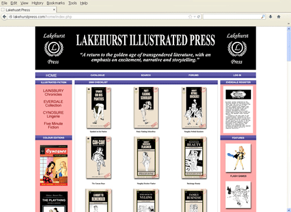This screenshot has width=291, height=212.
Task: Click the Backstage Beauty caption text
Action: [x=193, y=183]
